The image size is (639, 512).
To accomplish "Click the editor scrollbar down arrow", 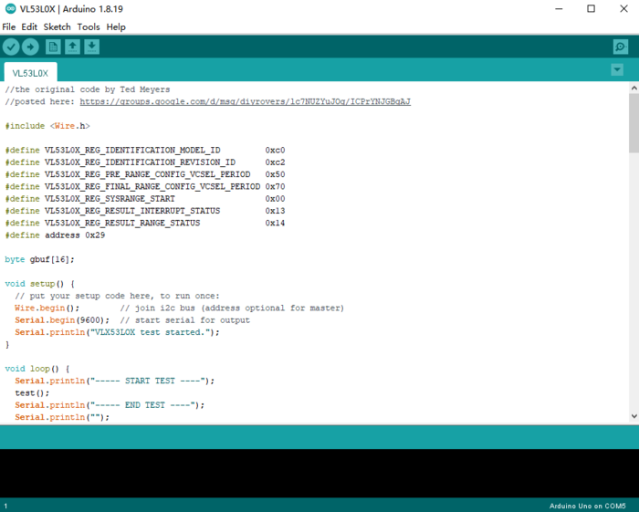I will [x=634, y=416].
